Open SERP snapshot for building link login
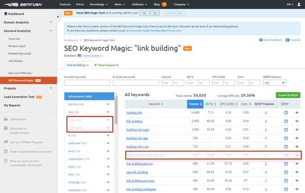The width and height of the screenshot is (305, 193). click(x=286, y=130)
